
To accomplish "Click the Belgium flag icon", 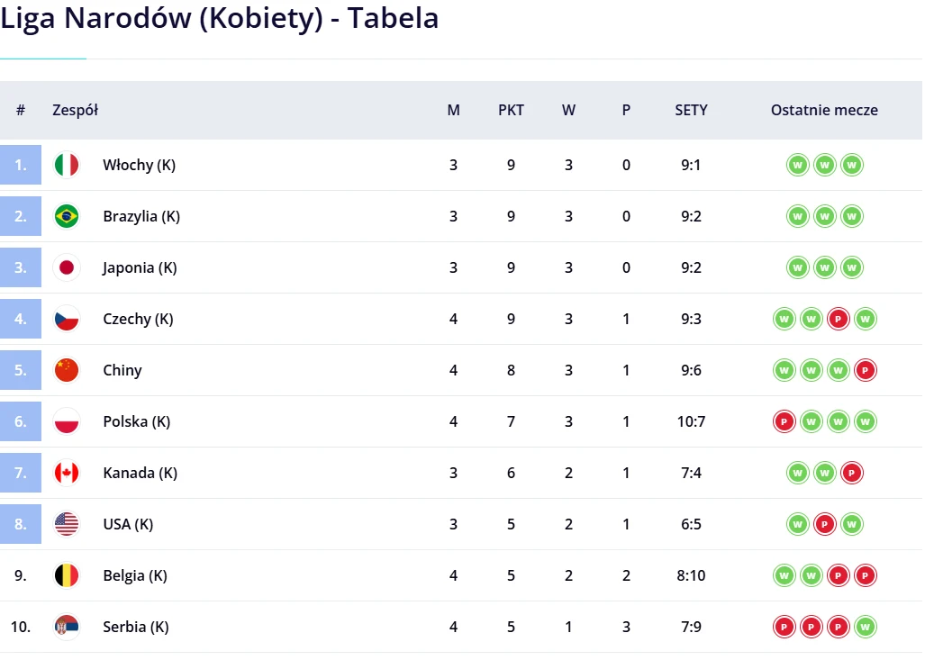I will tap(67, 575).
